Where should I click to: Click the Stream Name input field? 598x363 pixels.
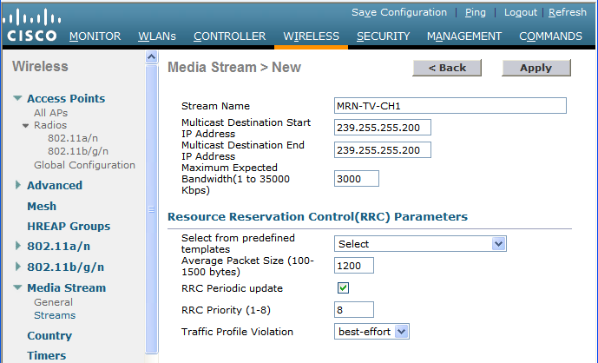pyautogui.click(x=450, y=106)
